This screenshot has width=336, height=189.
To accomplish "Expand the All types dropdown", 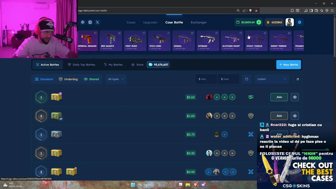I will coord(116,79).
